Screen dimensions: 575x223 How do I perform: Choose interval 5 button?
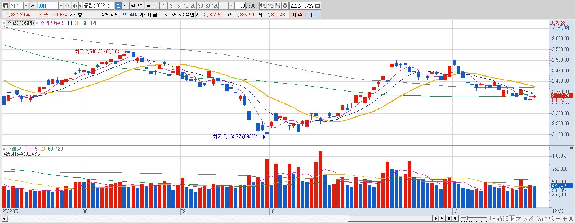(x=178, y=6)
